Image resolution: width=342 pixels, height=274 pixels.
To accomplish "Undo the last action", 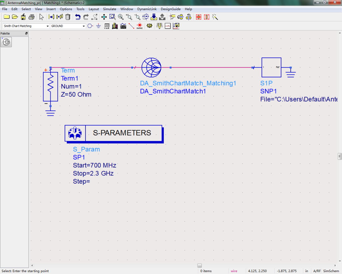I will pyautogui.click(x=78, y=17).
